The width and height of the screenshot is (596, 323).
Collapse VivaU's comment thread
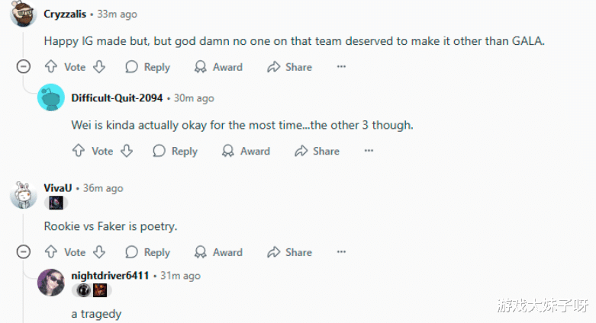coord(23,252)
